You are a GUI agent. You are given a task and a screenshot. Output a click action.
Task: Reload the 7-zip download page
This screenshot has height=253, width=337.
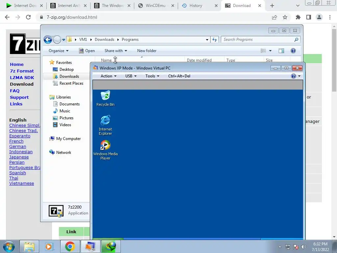pos(28,17)
